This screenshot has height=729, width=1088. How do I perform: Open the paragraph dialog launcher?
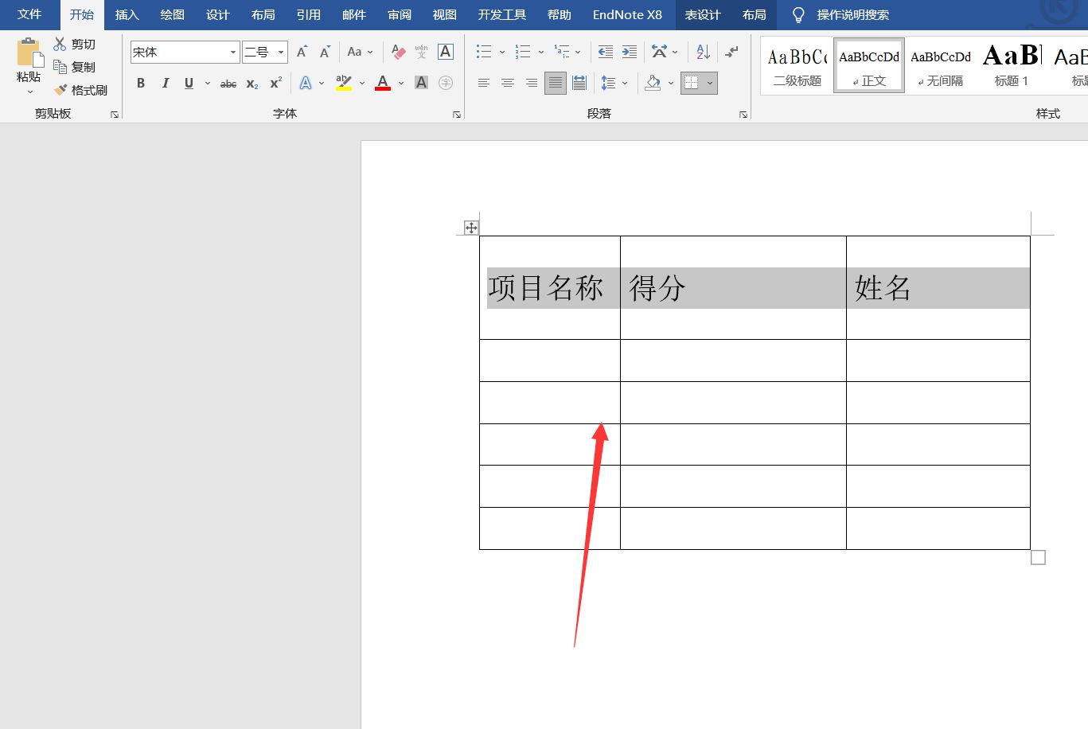[x=743, y=115]
